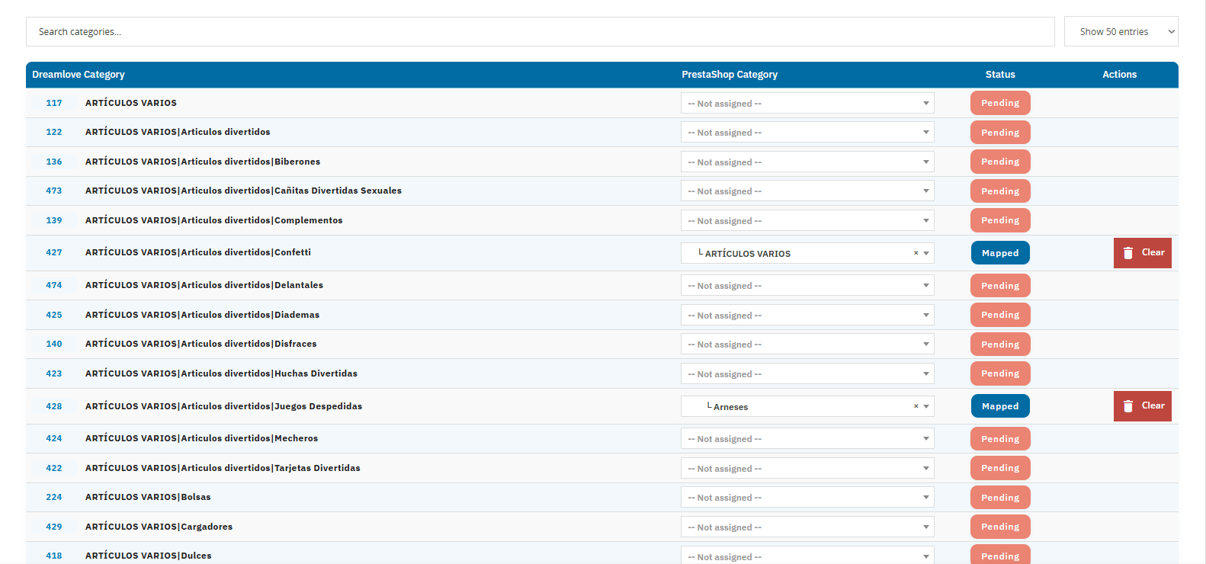Click trash icon in Juegos Despedidas row

(1128, 406)
